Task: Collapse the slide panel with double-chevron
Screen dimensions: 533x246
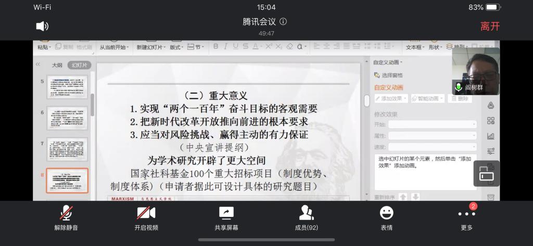Action: 37,64
